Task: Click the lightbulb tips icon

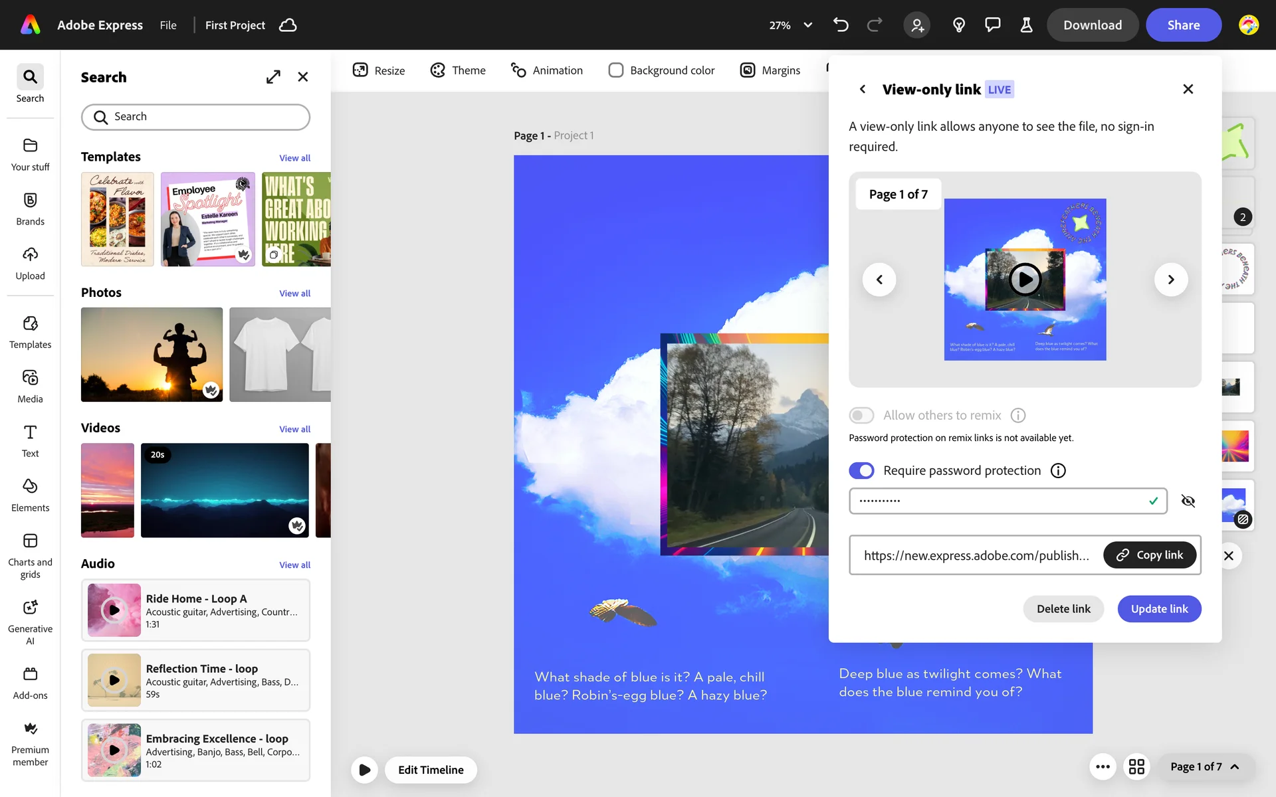Action: pos(958,25)
